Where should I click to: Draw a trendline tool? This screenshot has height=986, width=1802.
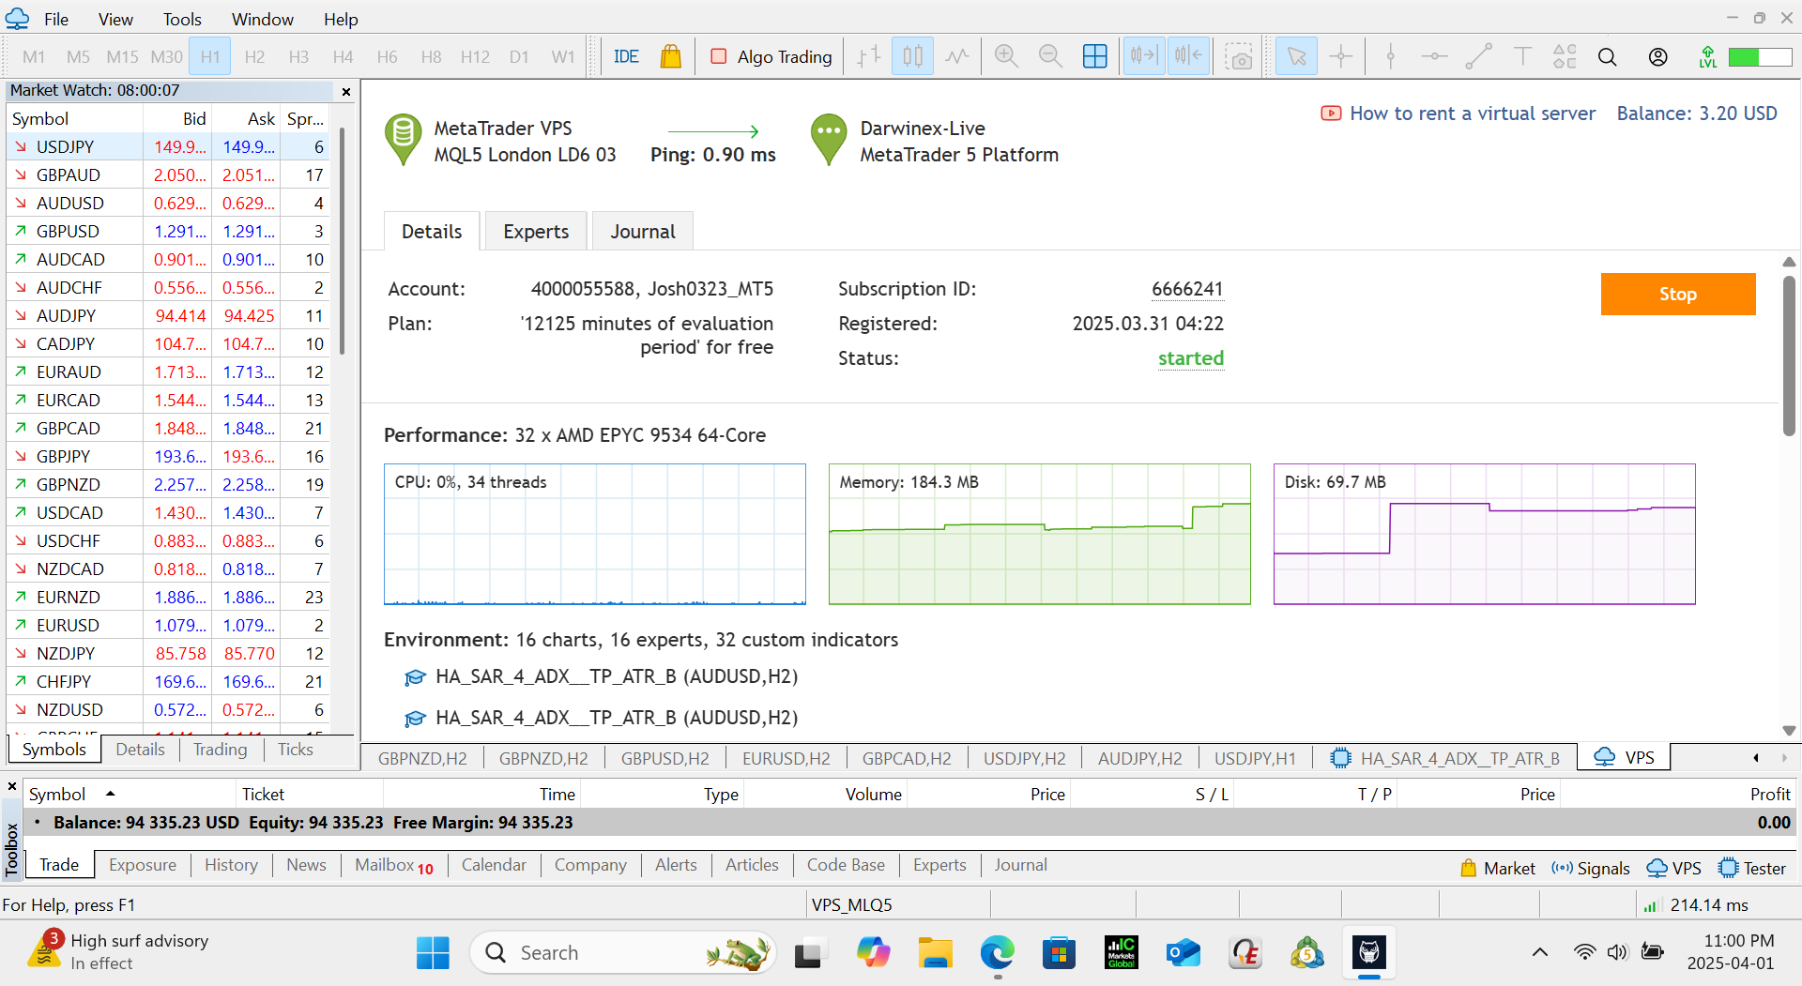point(1478,56)
